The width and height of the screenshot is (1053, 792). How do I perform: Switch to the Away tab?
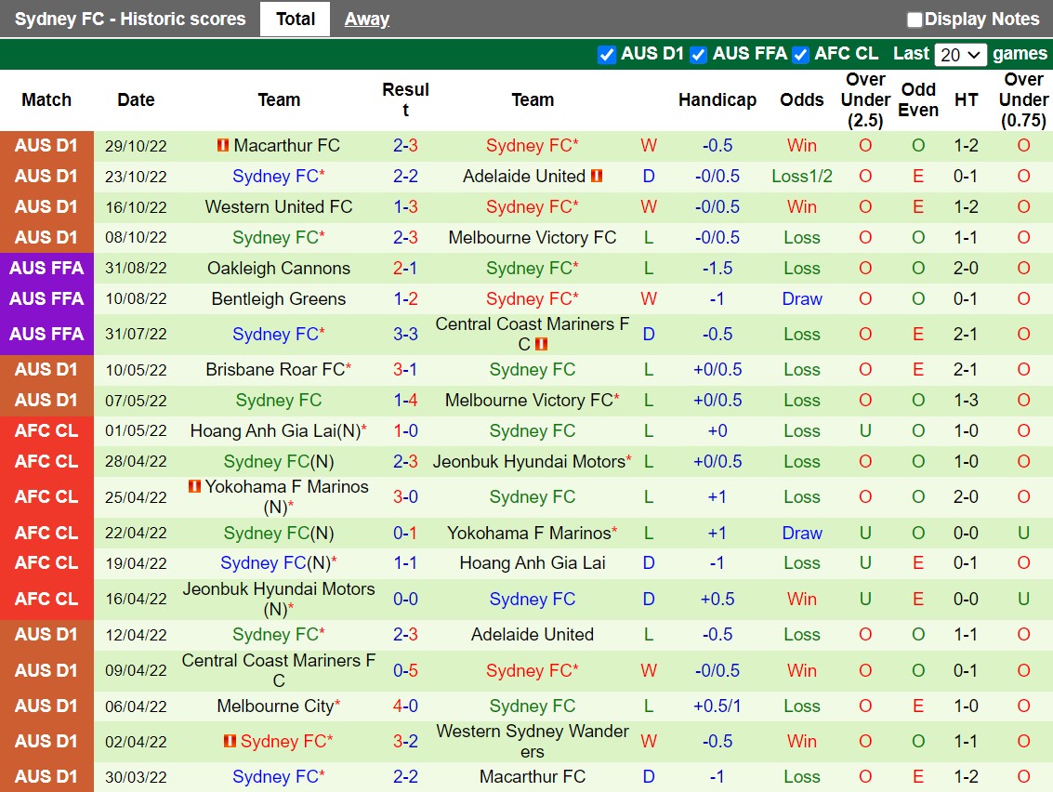pyautogui.click(x=366, y=19)
